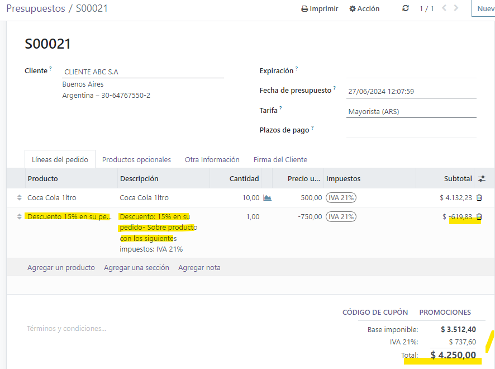Go to next record arrow
The image size is (495, 369).
click(x=456, y=8)
